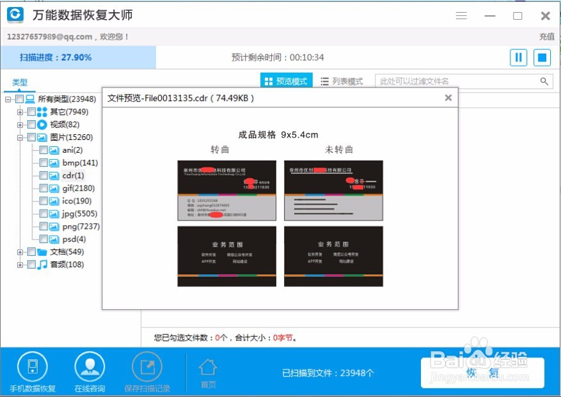Collapse the 所有类型 tree root
The width and height of the screenshot is (561, 397).
(8, 100)
